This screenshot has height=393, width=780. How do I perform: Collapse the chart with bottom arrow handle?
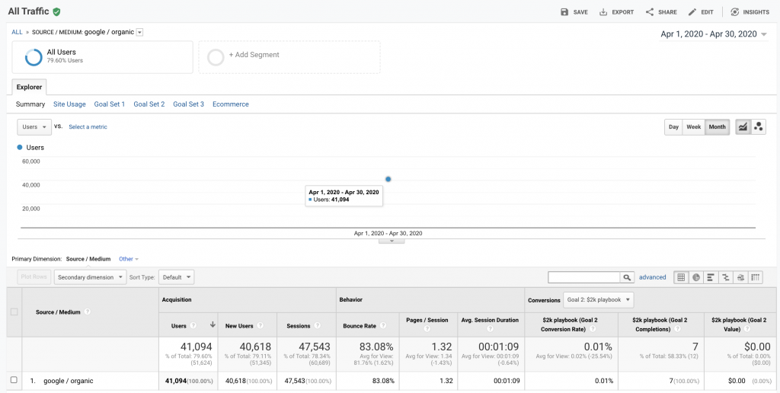click(392, 241)
